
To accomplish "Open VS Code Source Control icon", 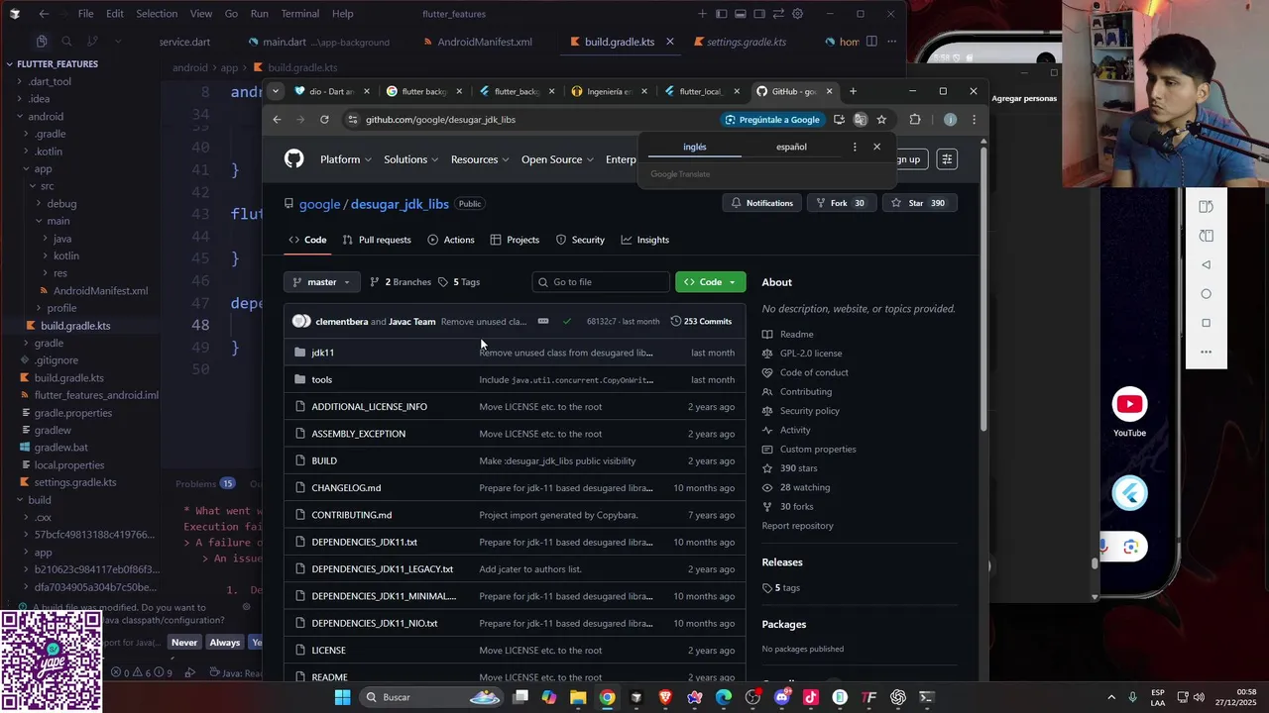I will pos(91,42).
